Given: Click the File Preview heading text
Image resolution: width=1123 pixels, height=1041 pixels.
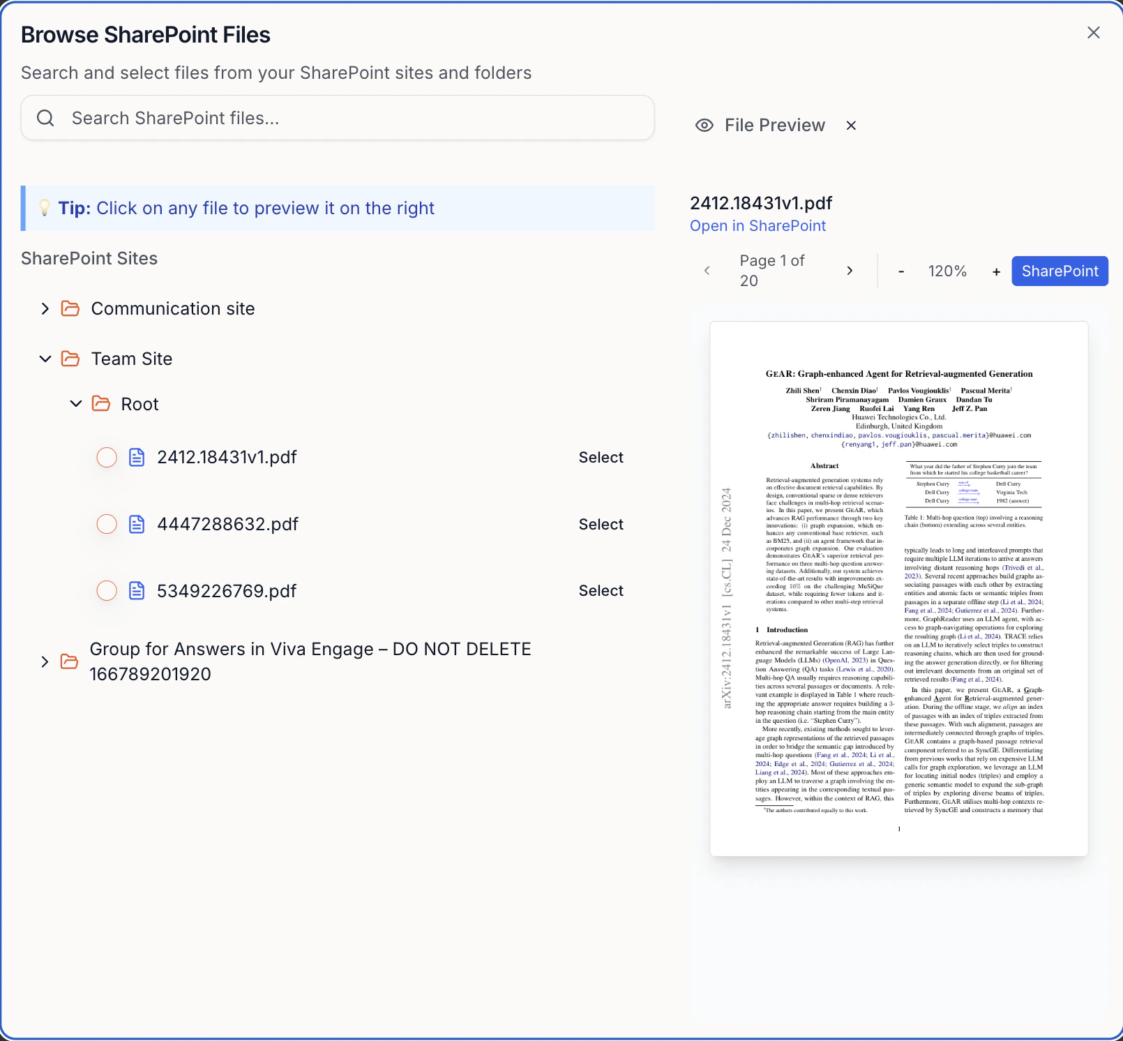Looking at the screenshot, I should pos(774,126).
